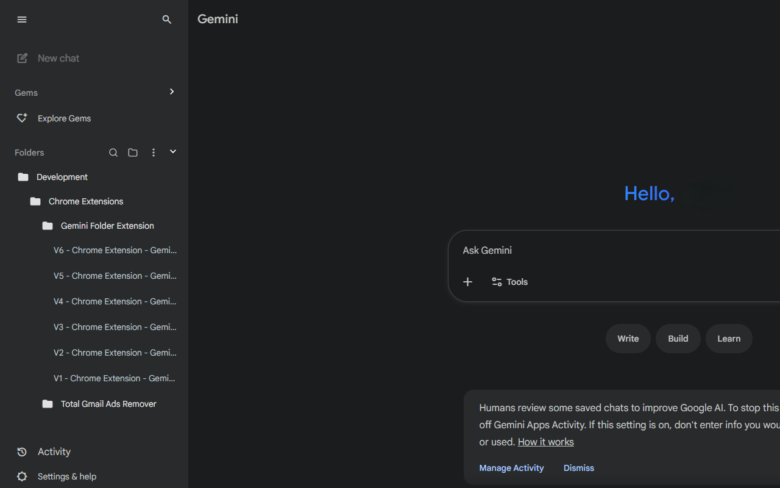Open the hamburger main menu
This screenshot has height=488, width=780.
coord(22,20)
